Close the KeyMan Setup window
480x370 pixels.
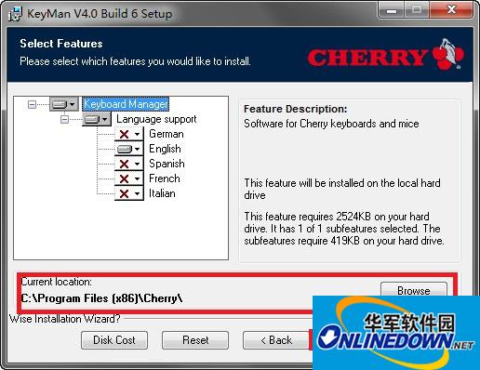(451, 10)
